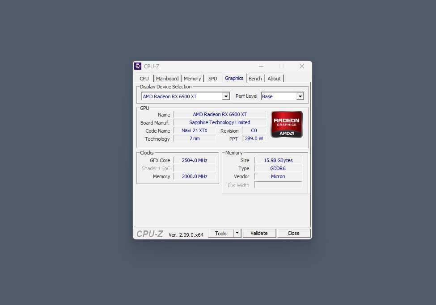Screen dimensions: 436x305
Task: Click the Ver. 2.09.0.x64 version text
Action: pyautogui.click(x=186, y=235)
